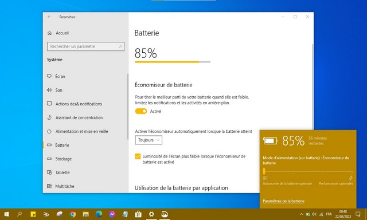The width and height of the screenshot is (367, 220).
Task: Open Google Chrome from the taskbar
Action: (x=73, y=214)
